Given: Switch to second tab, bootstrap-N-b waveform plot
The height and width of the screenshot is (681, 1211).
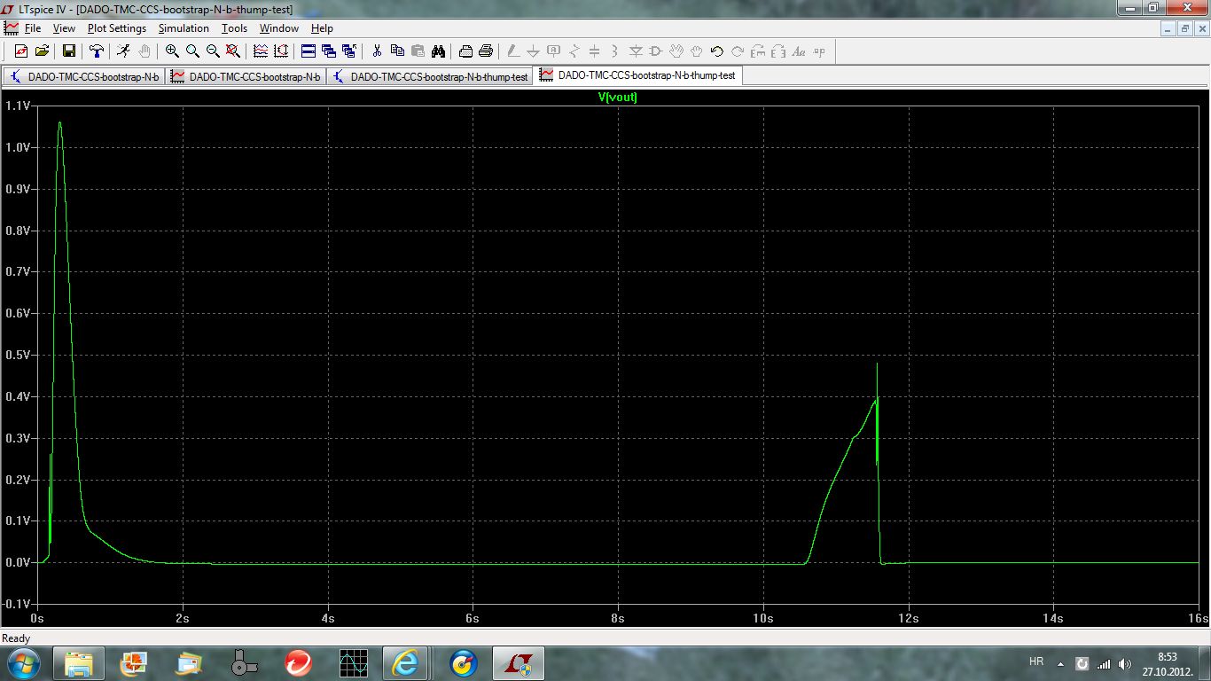Looking at the screenshot, I should (x=246, y=76).
